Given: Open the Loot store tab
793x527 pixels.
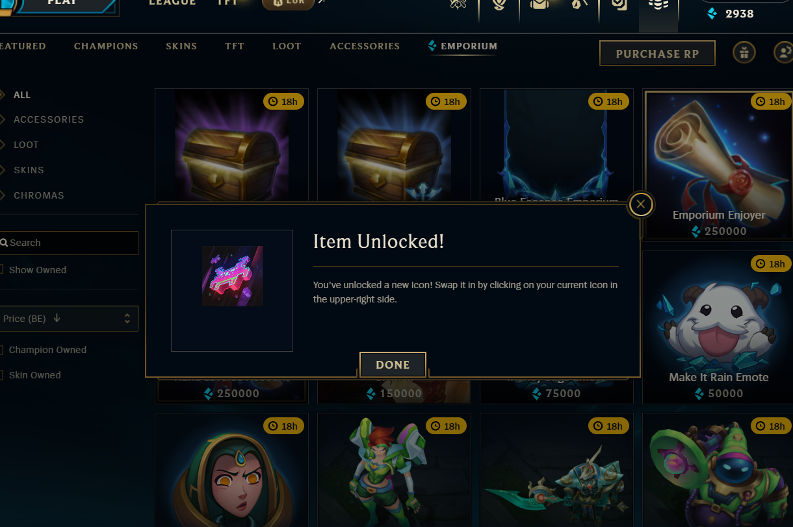Looking at the screenshot, I should click(x=287, y=46).
